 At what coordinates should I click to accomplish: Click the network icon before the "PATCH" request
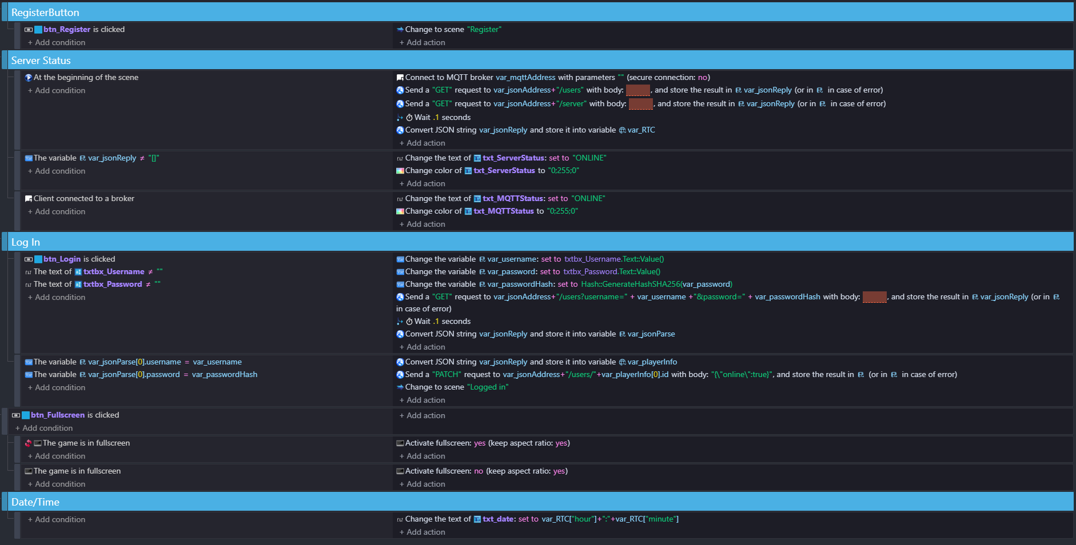tap(400, 375)
